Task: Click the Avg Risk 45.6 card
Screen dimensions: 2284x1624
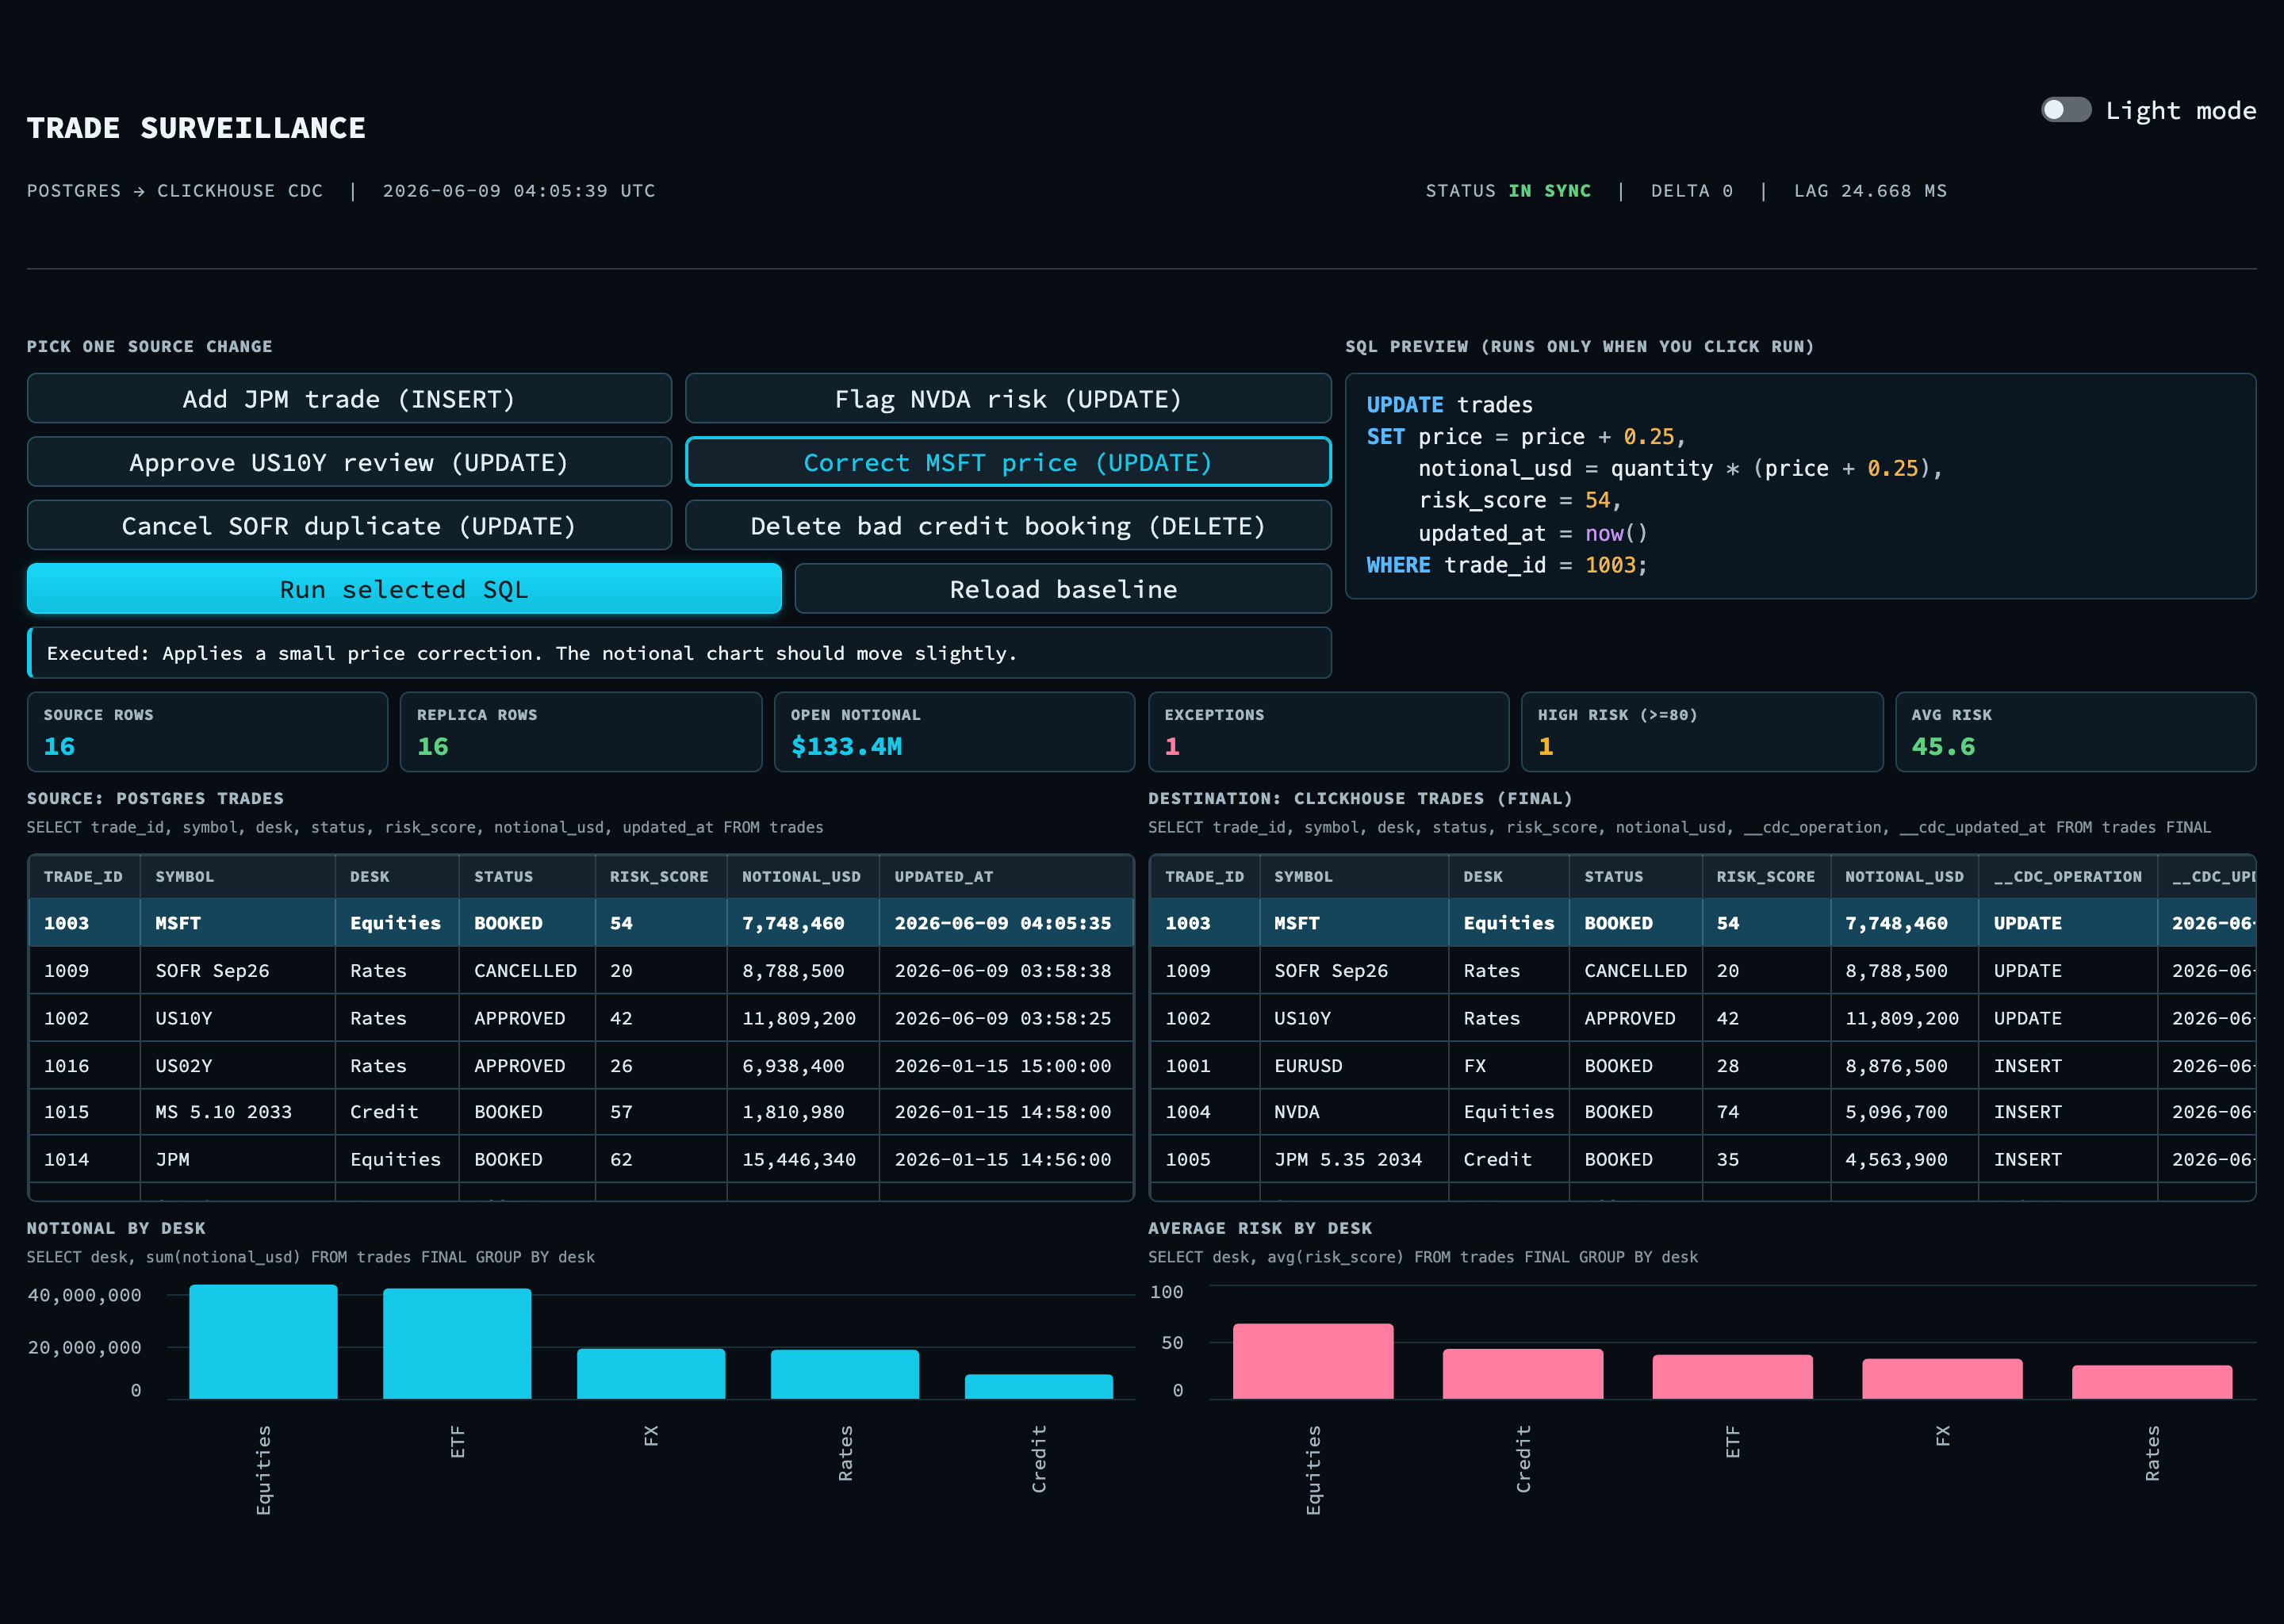Action: (2076, 732)
